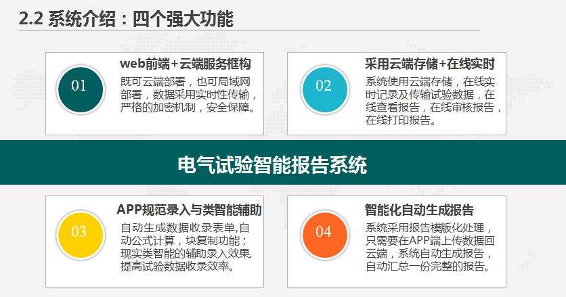Click the heading 'APP规范录入与类智能辅助'
566x297 pixels.
[189, 210]
